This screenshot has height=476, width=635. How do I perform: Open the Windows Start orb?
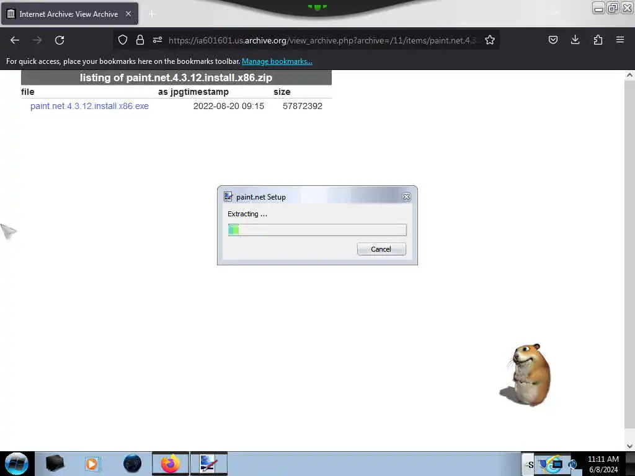17,464
